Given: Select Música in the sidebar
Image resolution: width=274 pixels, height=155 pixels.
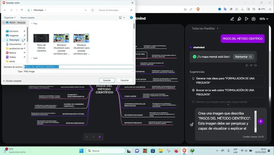Looking at the screenshot, I should point(13,53).
